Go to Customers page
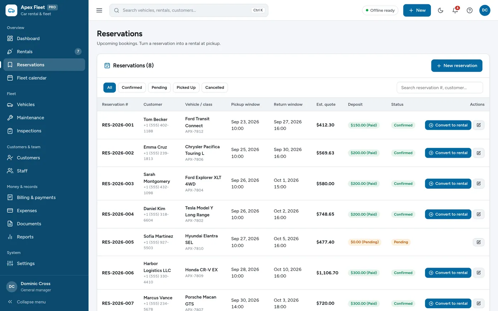Image resolution: width=498 pixels, height=311 pixels. point(44,158)
